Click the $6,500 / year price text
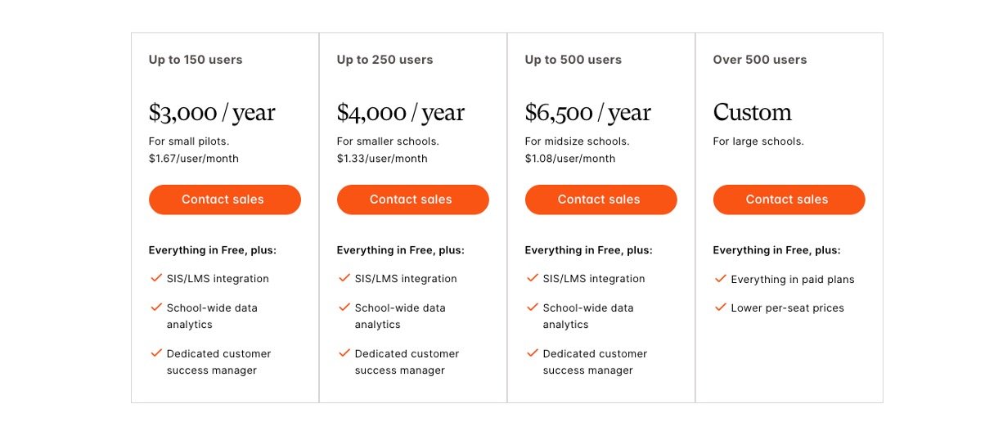The height and width of the screenshot is (422, 1003). pyautogui.click(x=587, y=112)
